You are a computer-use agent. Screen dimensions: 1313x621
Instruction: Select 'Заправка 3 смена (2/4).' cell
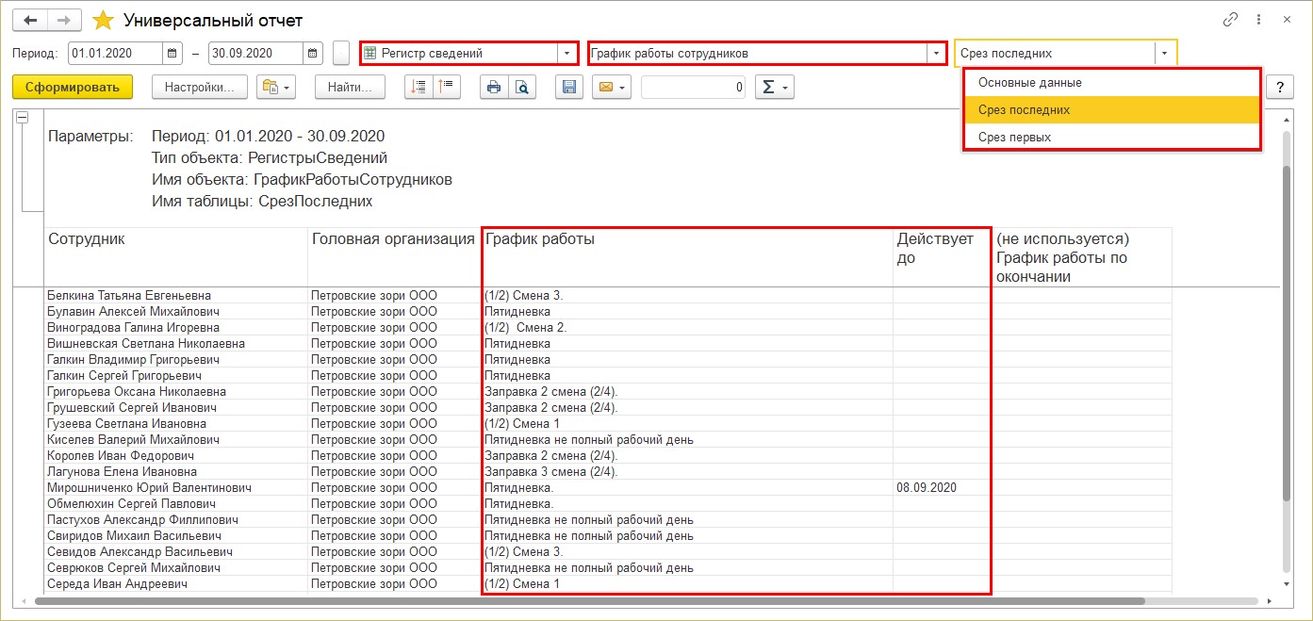point(687,472)
